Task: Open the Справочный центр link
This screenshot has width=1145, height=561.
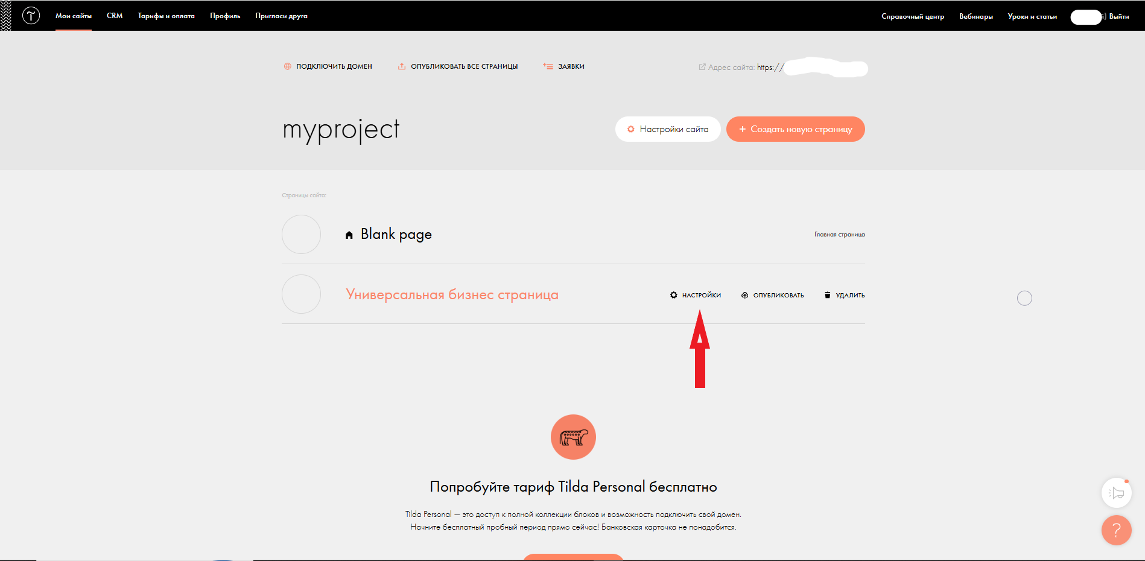Action: point(913,16)
